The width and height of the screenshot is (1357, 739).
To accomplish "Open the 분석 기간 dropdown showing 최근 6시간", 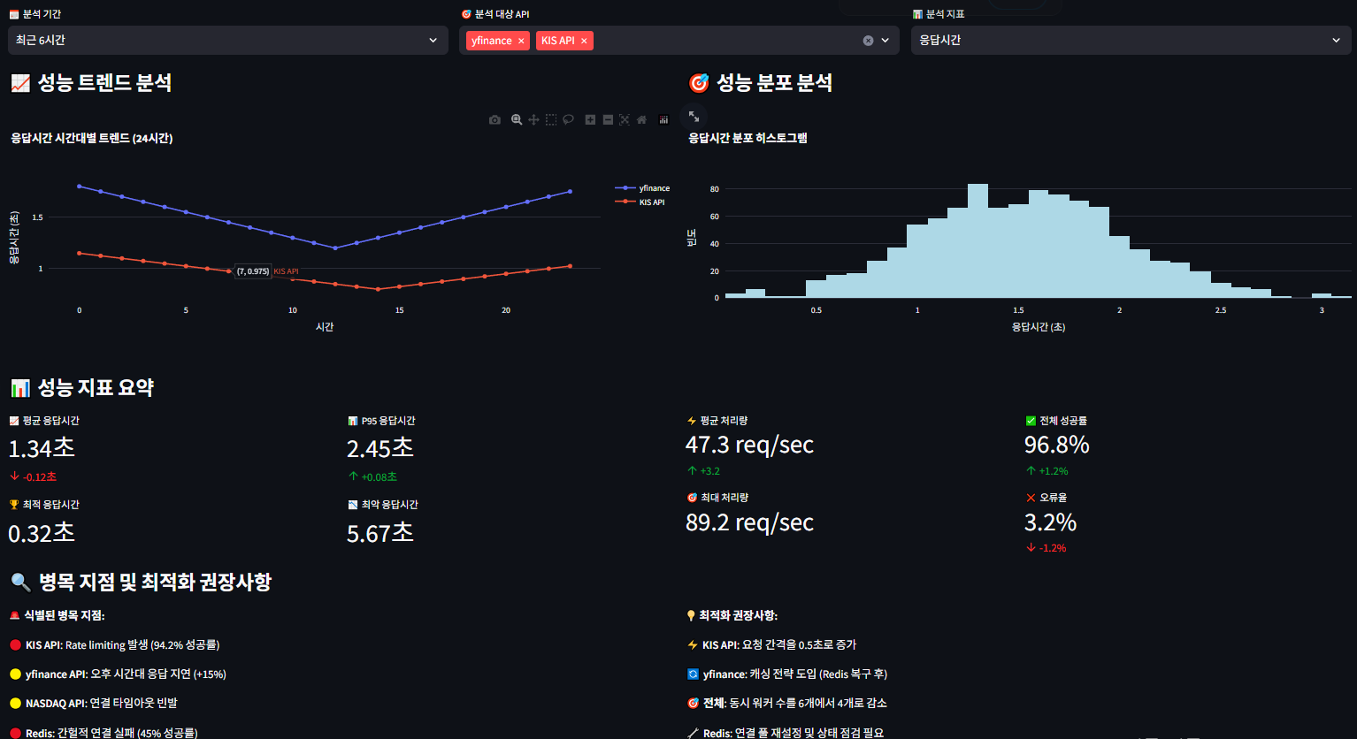I will point(227,41).
